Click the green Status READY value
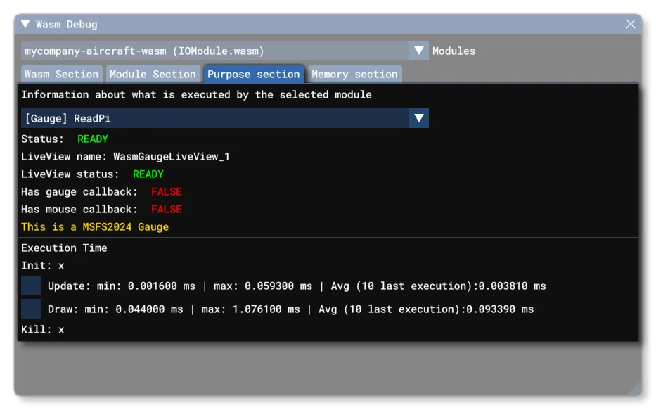Viewport: 656px width, 410px height. [93, 139]
